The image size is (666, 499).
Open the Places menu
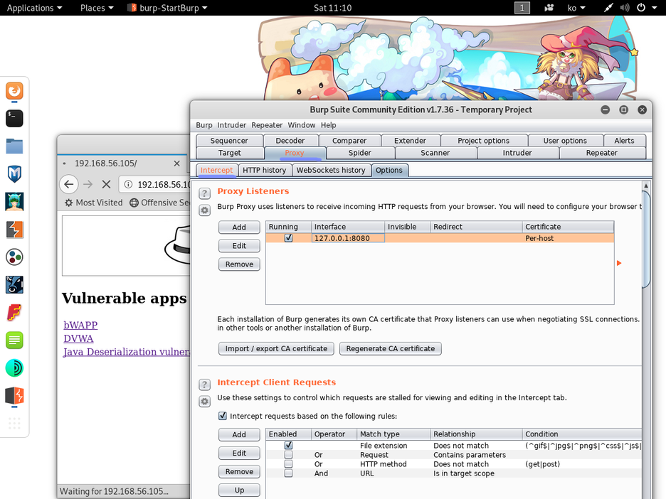click(97, 8)
